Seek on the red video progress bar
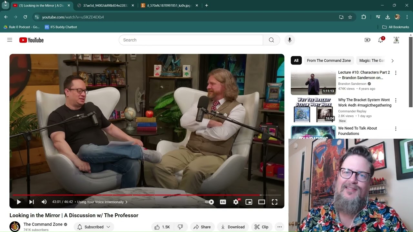The height and width of the screenshot is (232, 413). pyautogui.click(x=147, y=195)
